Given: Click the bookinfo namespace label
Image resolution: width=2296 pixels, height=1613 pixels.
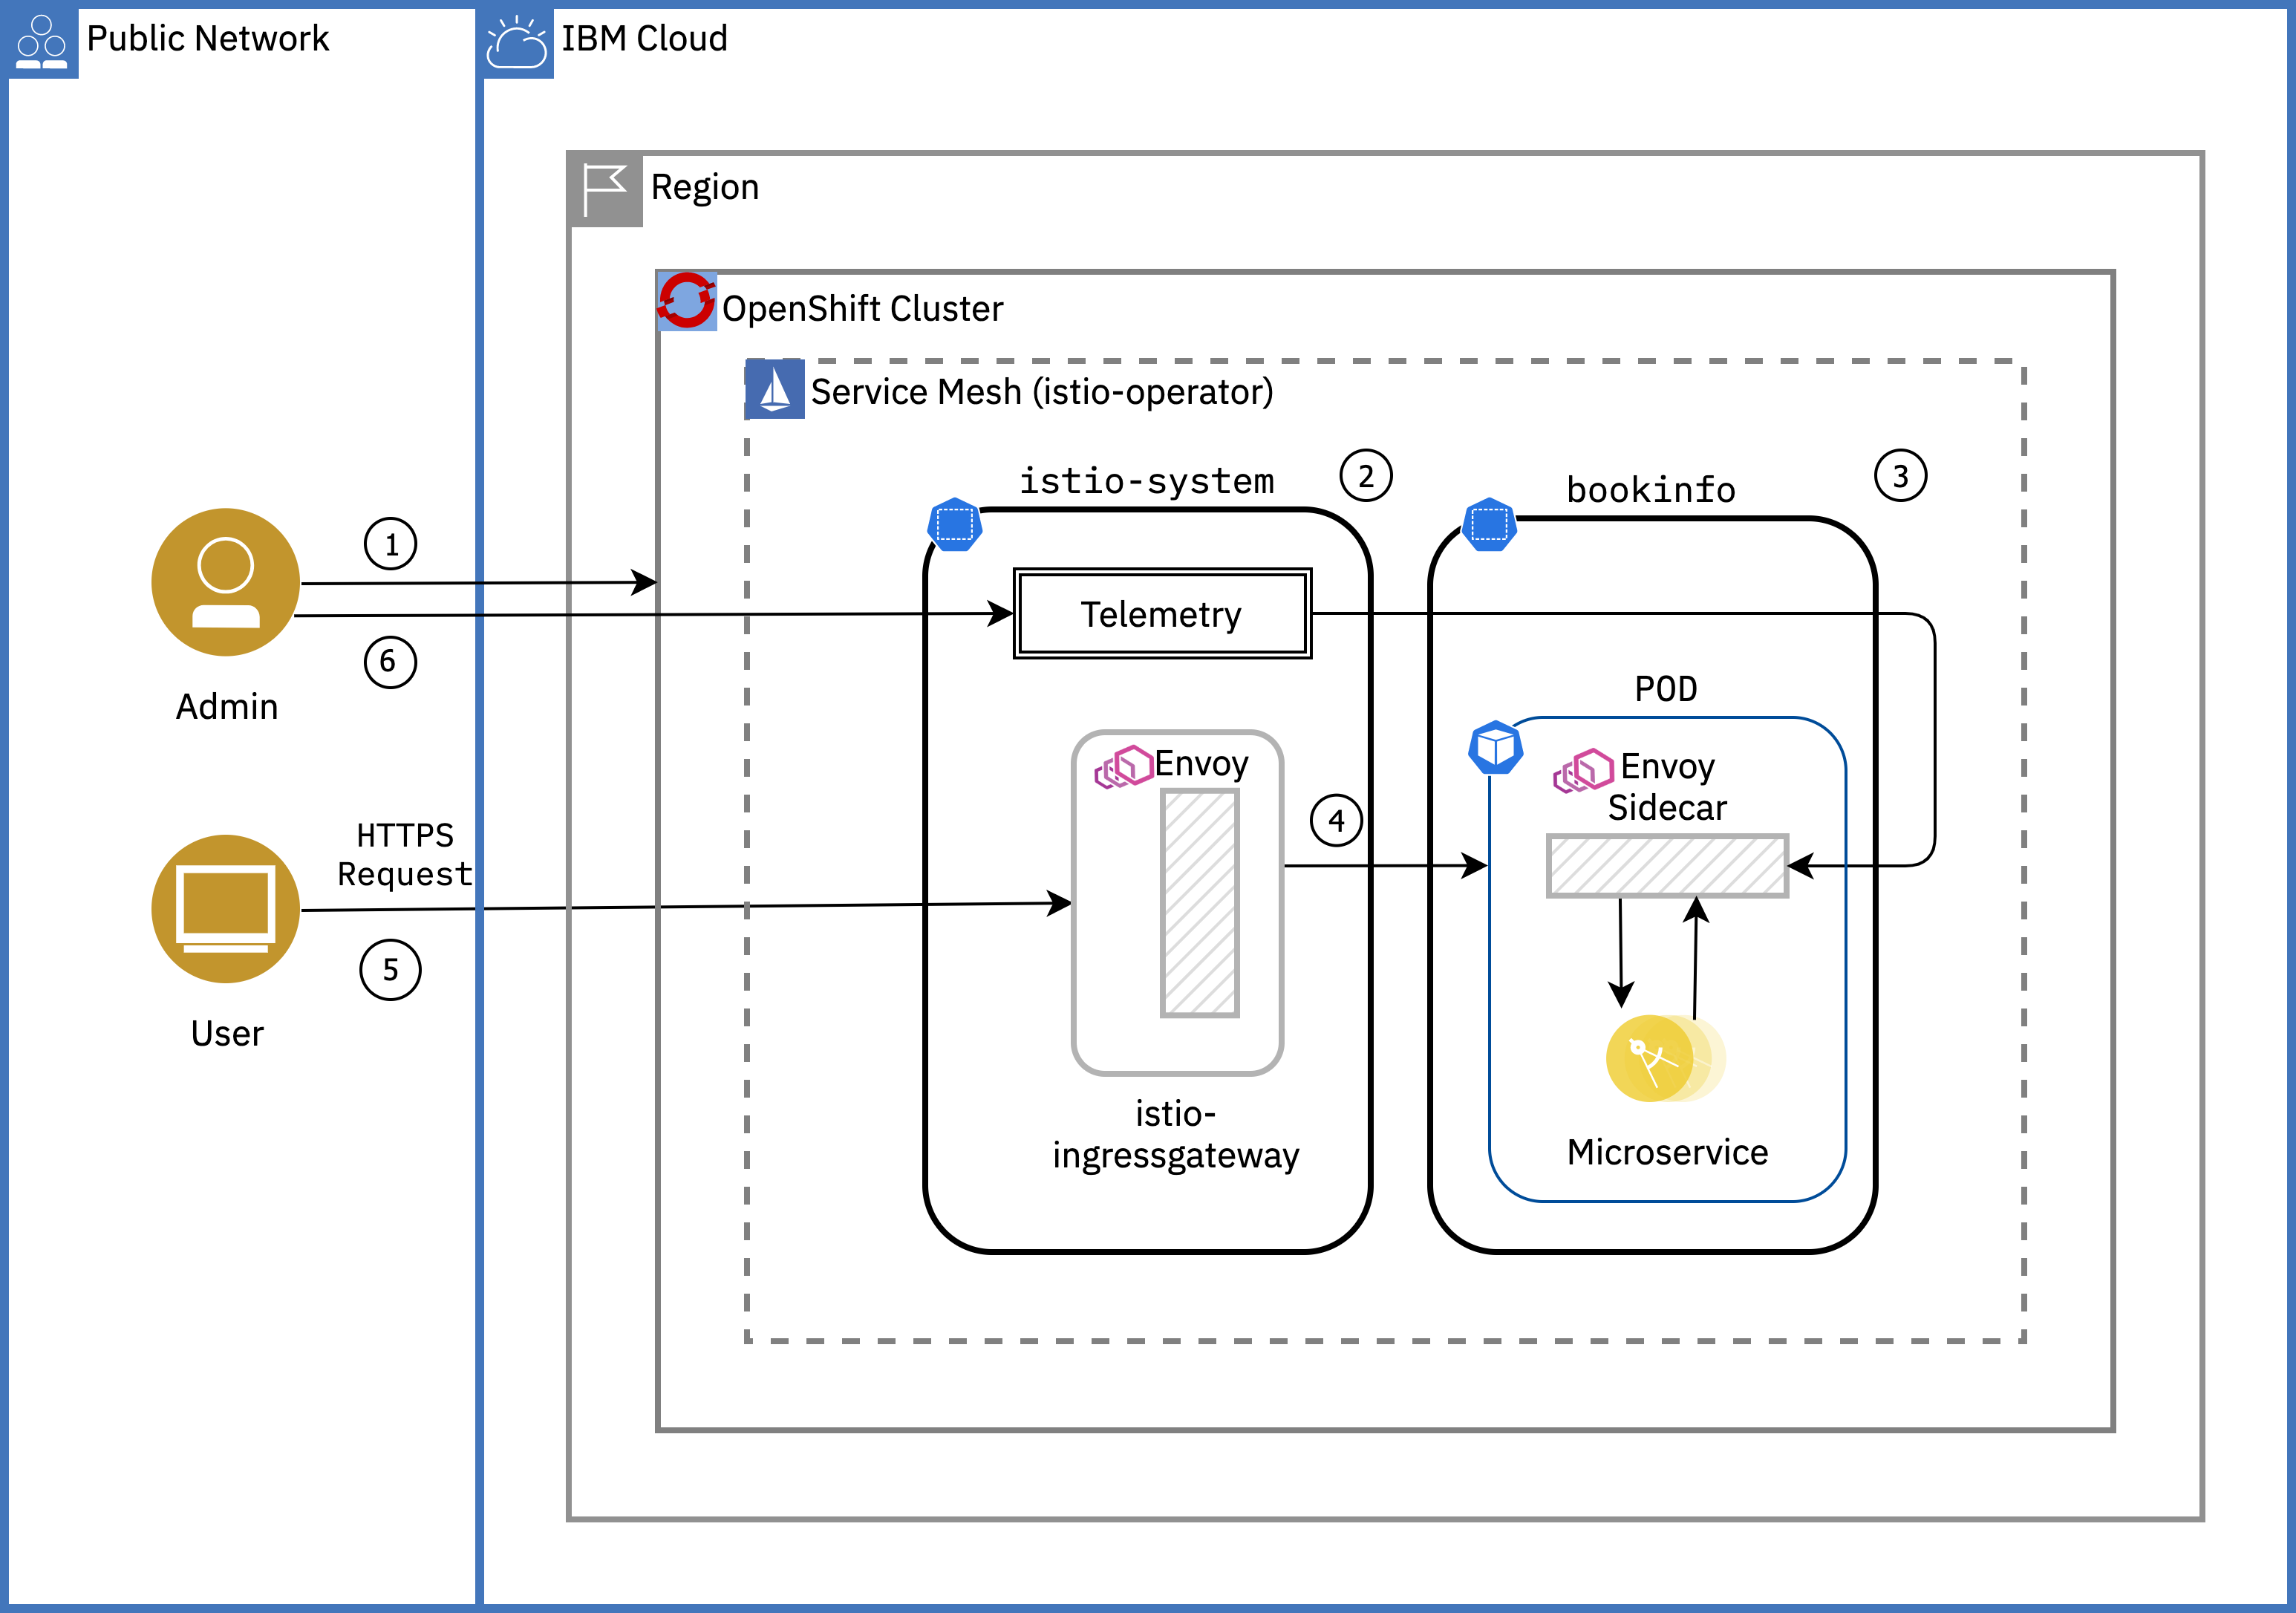Looking at the screenshot, I should pyautogui.click(x=1650, y=490).
